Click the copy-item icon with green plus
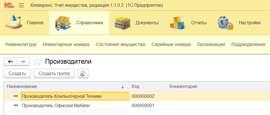The height and width of the screenshot is (115, 270). click(x=83, y=74)
